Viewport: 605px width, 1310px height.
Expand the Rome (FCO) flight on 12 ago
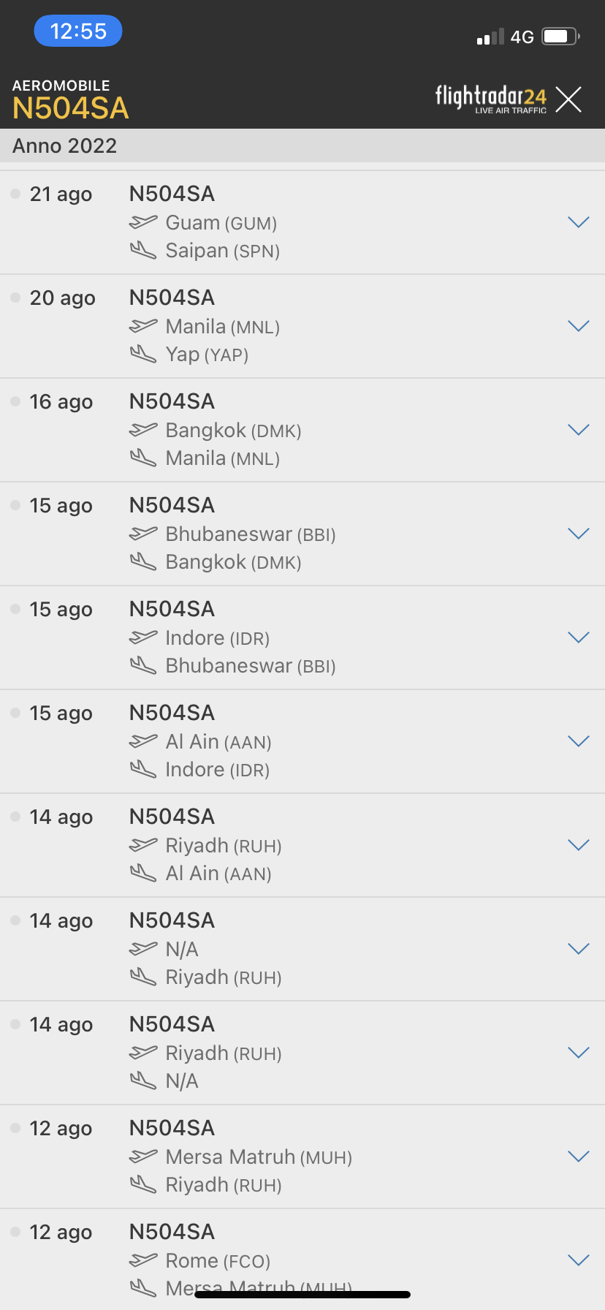tap(578, 1260)
